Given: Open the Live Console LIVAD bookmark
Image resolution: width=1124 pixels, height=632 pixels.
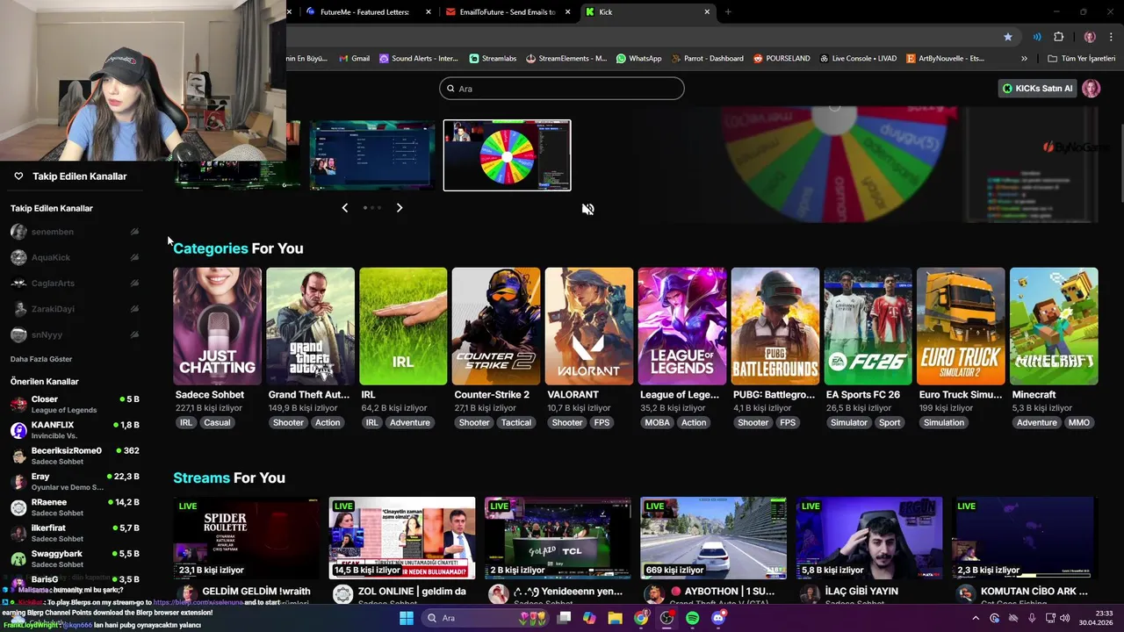Looking at the screenshot, I should pyautogui.click(x=859, y=58).
